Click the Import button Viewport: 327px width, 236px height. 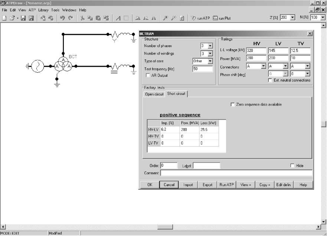(188, 185)
